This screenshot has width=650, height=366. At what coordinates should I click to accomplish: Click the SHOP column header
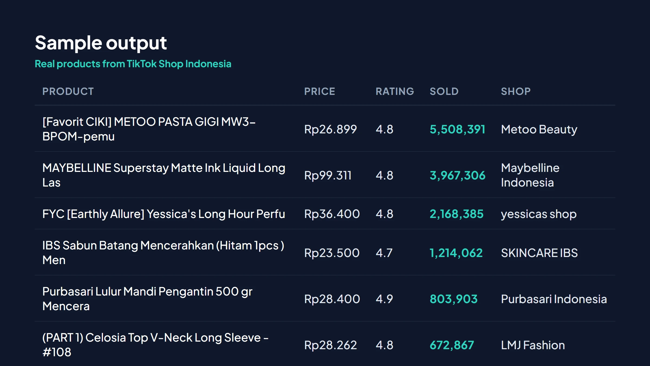coord(516,91)
